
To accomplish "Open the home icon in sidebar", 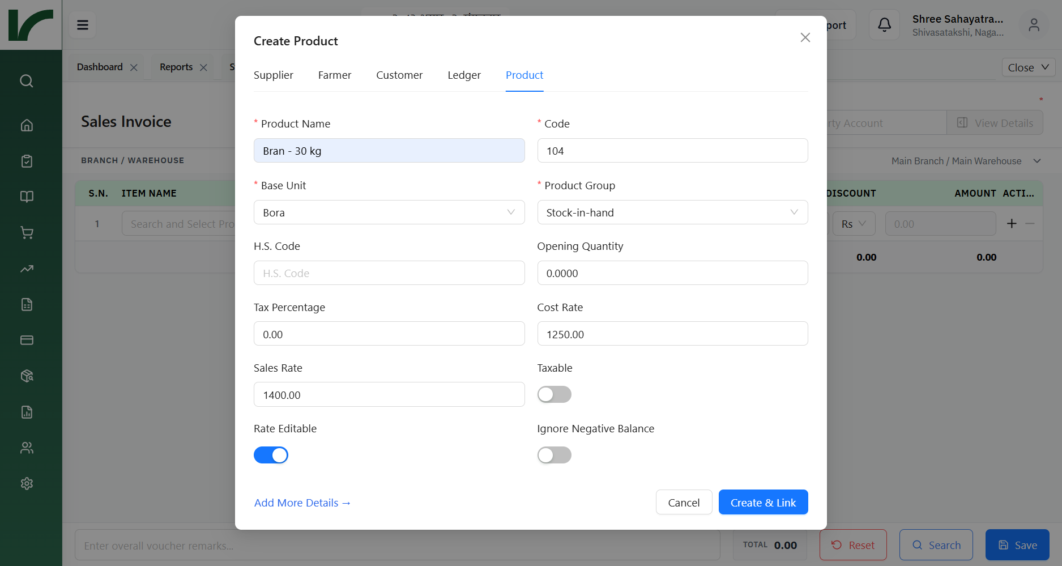I will pyautogui.click(x=27, y=125).
